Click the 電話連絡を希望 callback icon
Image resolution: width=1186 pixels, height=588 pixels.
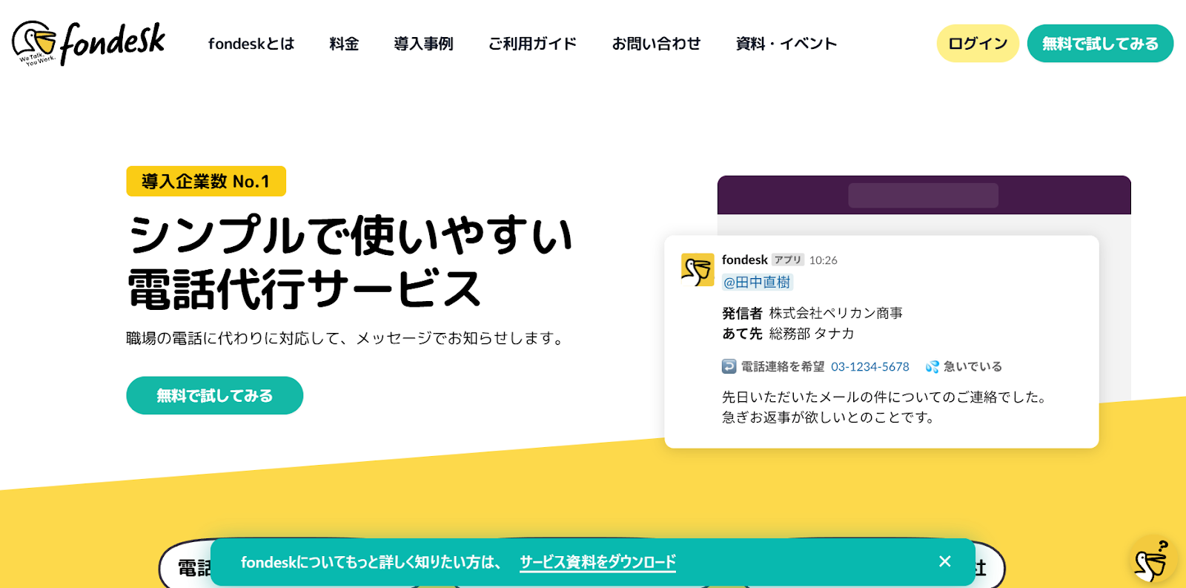click(729, 366)
